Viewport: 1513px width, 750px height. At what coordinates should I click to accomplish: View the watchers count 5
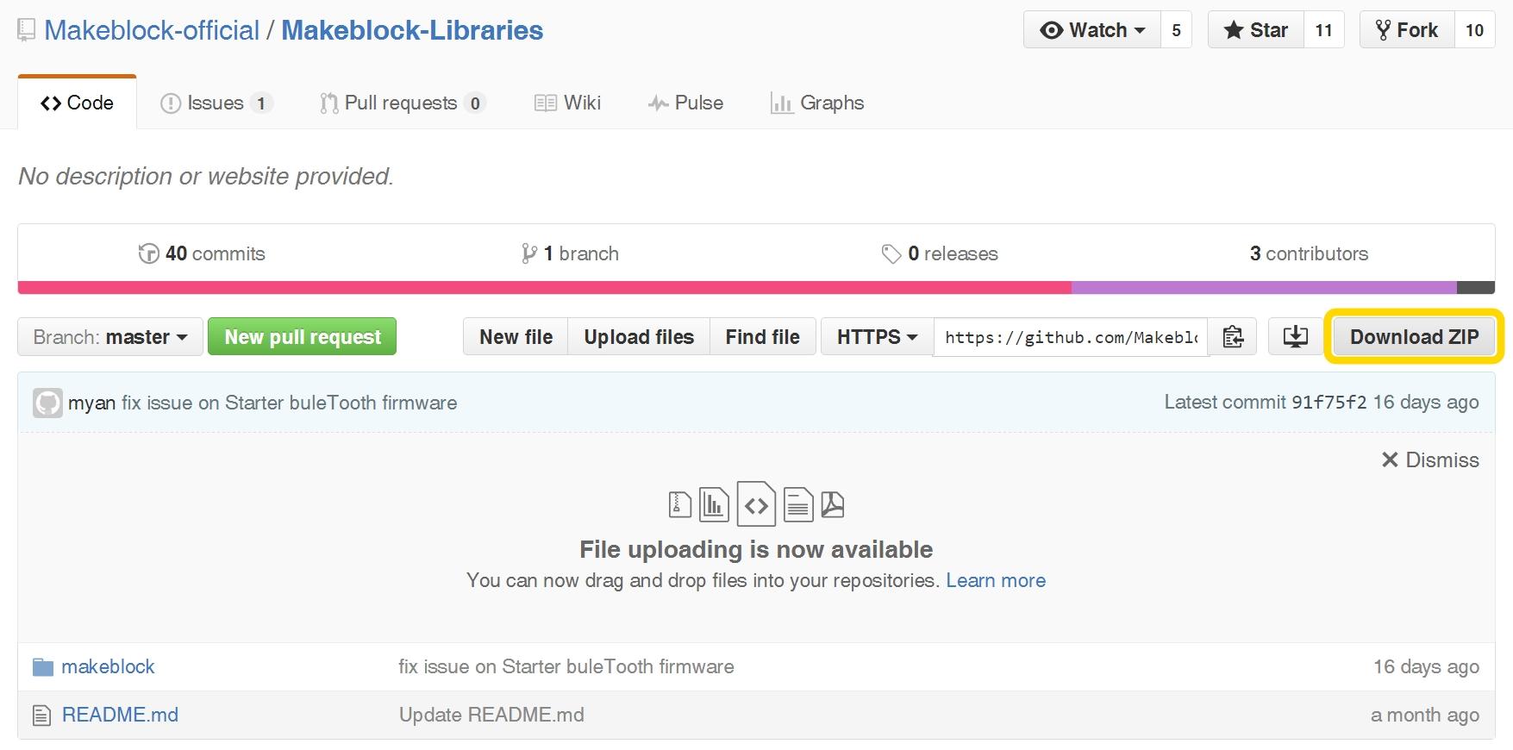(x=1176, y=30)
